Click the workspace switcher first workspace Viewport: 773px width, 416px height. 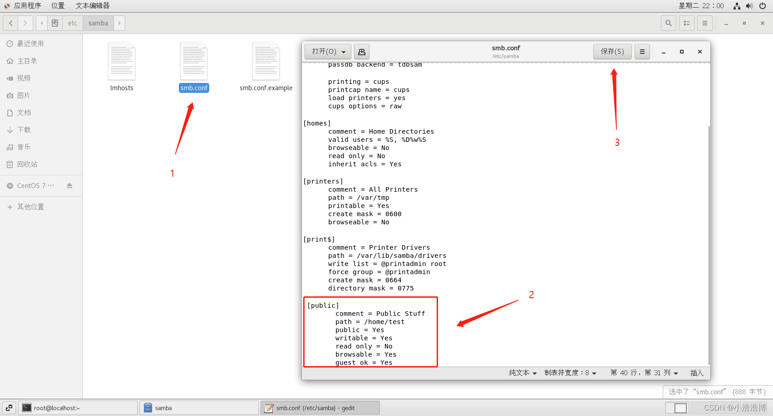point(677,408)
